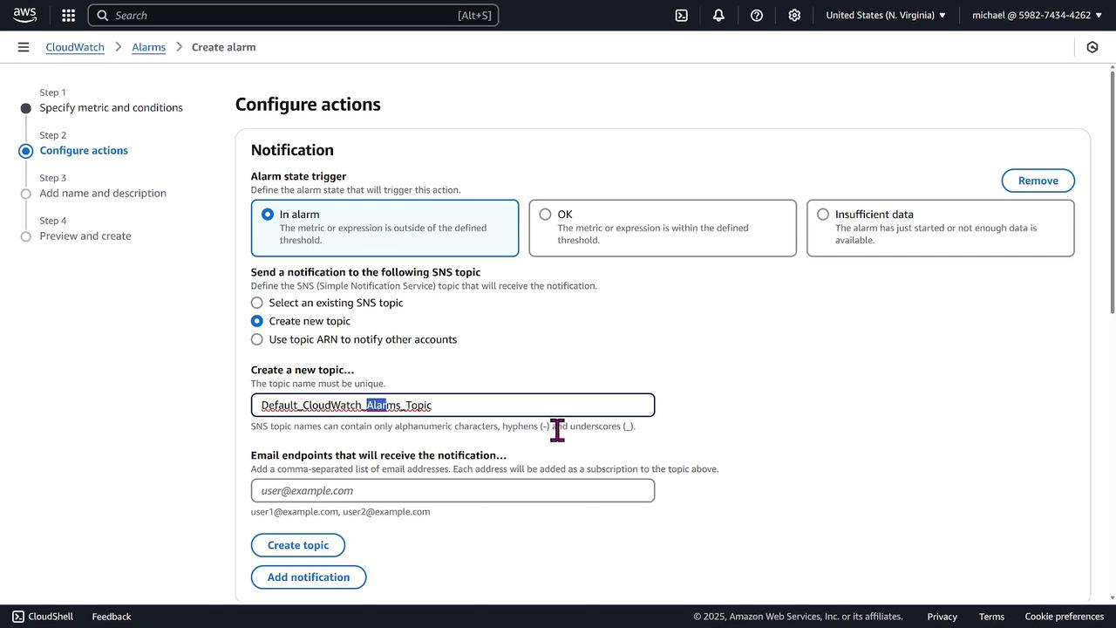Click the email endpoints input field
Image resolution: width=1116 pixels, height=628 pixels.
453,491
